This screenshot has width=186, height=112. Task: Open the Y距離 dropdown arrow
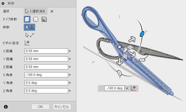[70, 59]
